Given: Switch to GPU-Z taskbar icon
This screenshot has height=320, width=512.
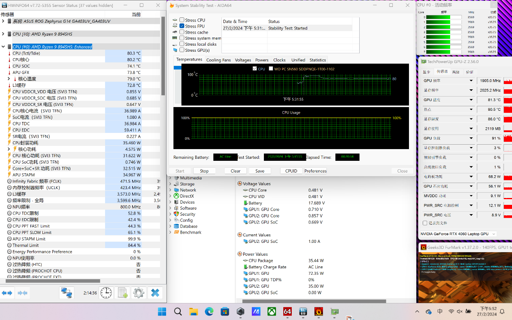Looking at the screenshot, I should 335,312.
